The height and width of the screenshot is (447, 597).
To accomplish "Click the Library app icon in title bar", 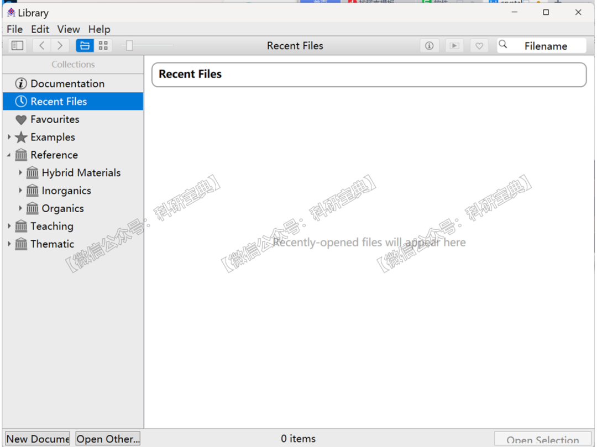I will pos(12,13).
